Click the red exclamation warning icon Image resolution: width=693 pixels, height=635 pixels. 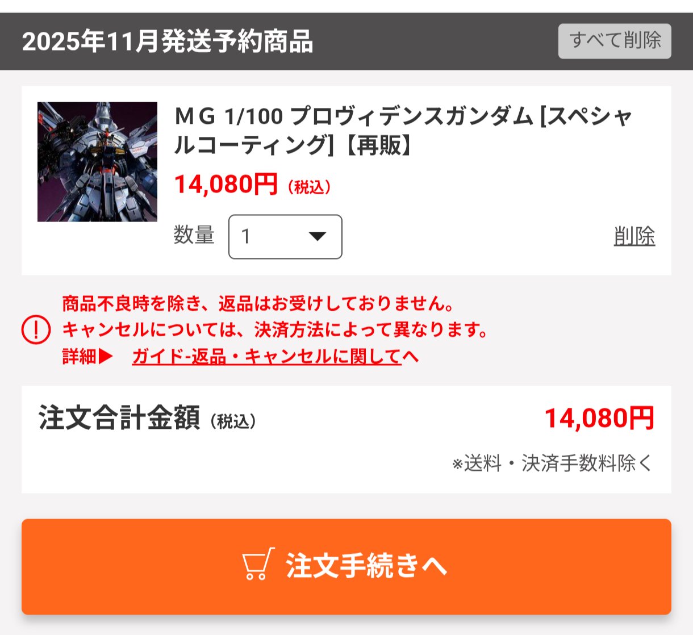coord(36,330)
